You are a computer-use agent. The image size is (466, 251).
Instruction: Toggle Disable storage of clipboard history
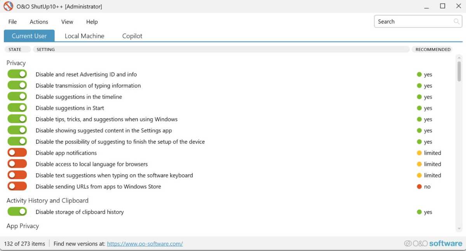pos(17,212)
